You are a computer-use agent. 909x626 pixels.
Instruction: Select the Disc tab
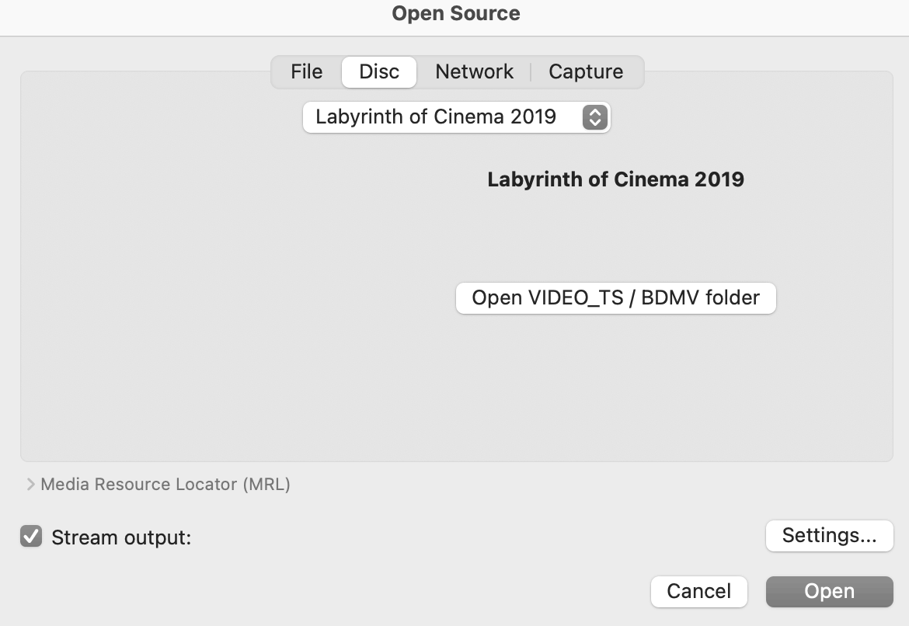pyautogui.click(x=379, y=72)
